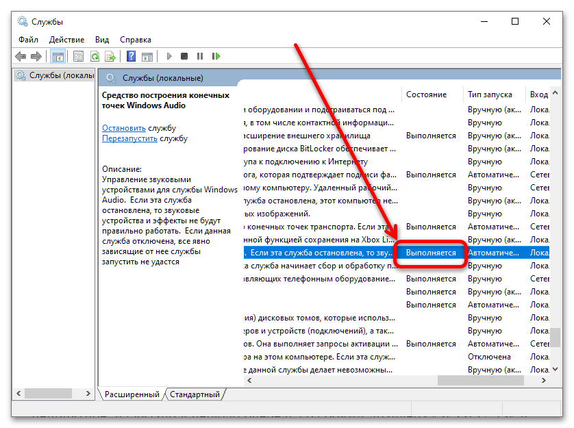Click the Службы (локальные) pane header
The width and height of the screenshot is (574, 428).
(x=162, y=78)
